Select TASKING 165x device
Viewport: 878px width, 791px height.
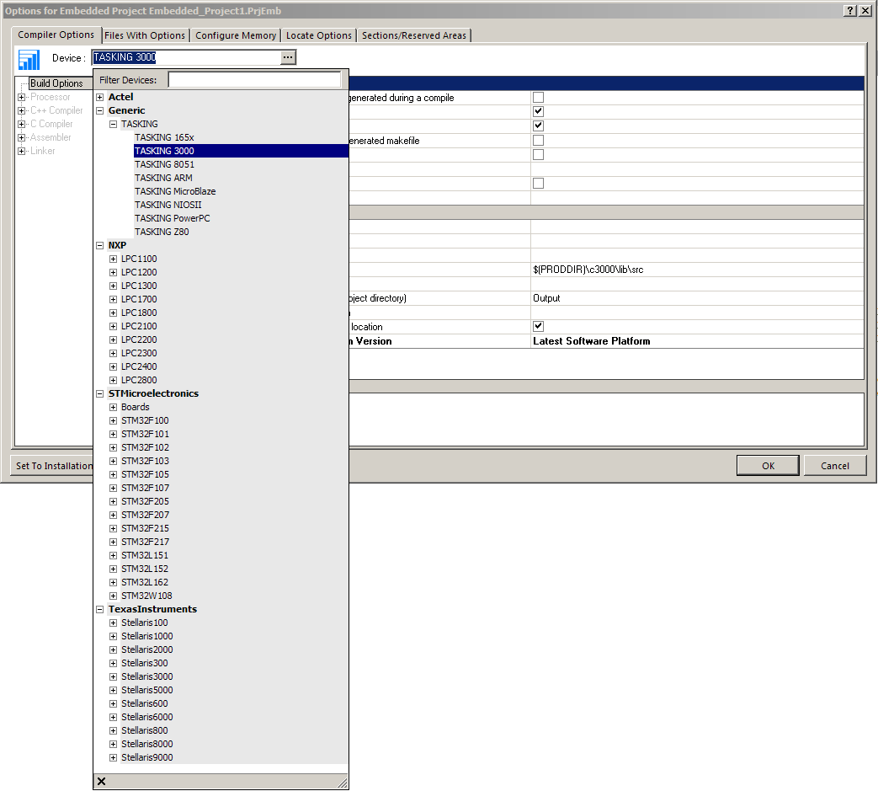164,137
